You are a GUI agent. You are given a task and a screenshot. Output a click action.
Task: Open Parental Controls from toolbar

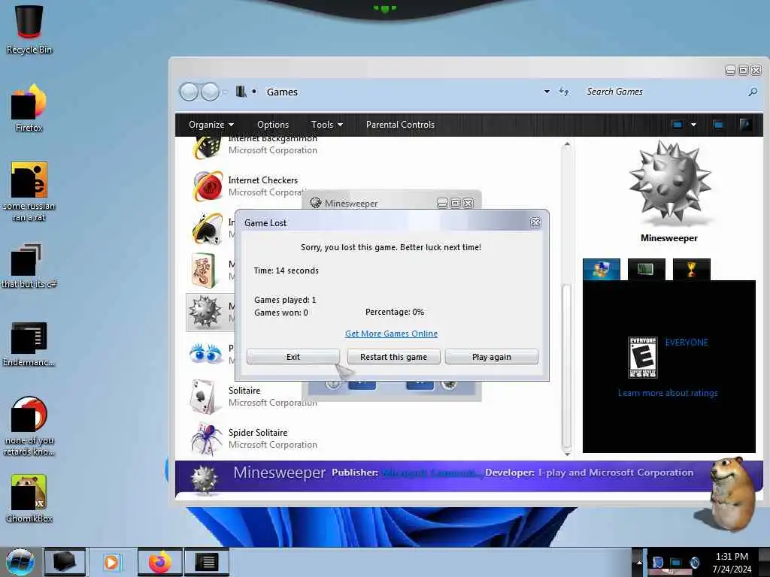pyautogui.click(x=400, y=125)
